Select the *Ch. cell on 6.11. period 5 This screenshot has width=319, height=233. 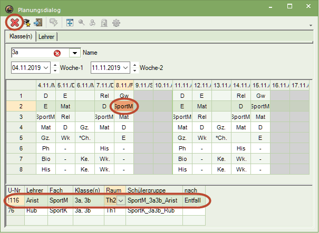pos(85,138)
